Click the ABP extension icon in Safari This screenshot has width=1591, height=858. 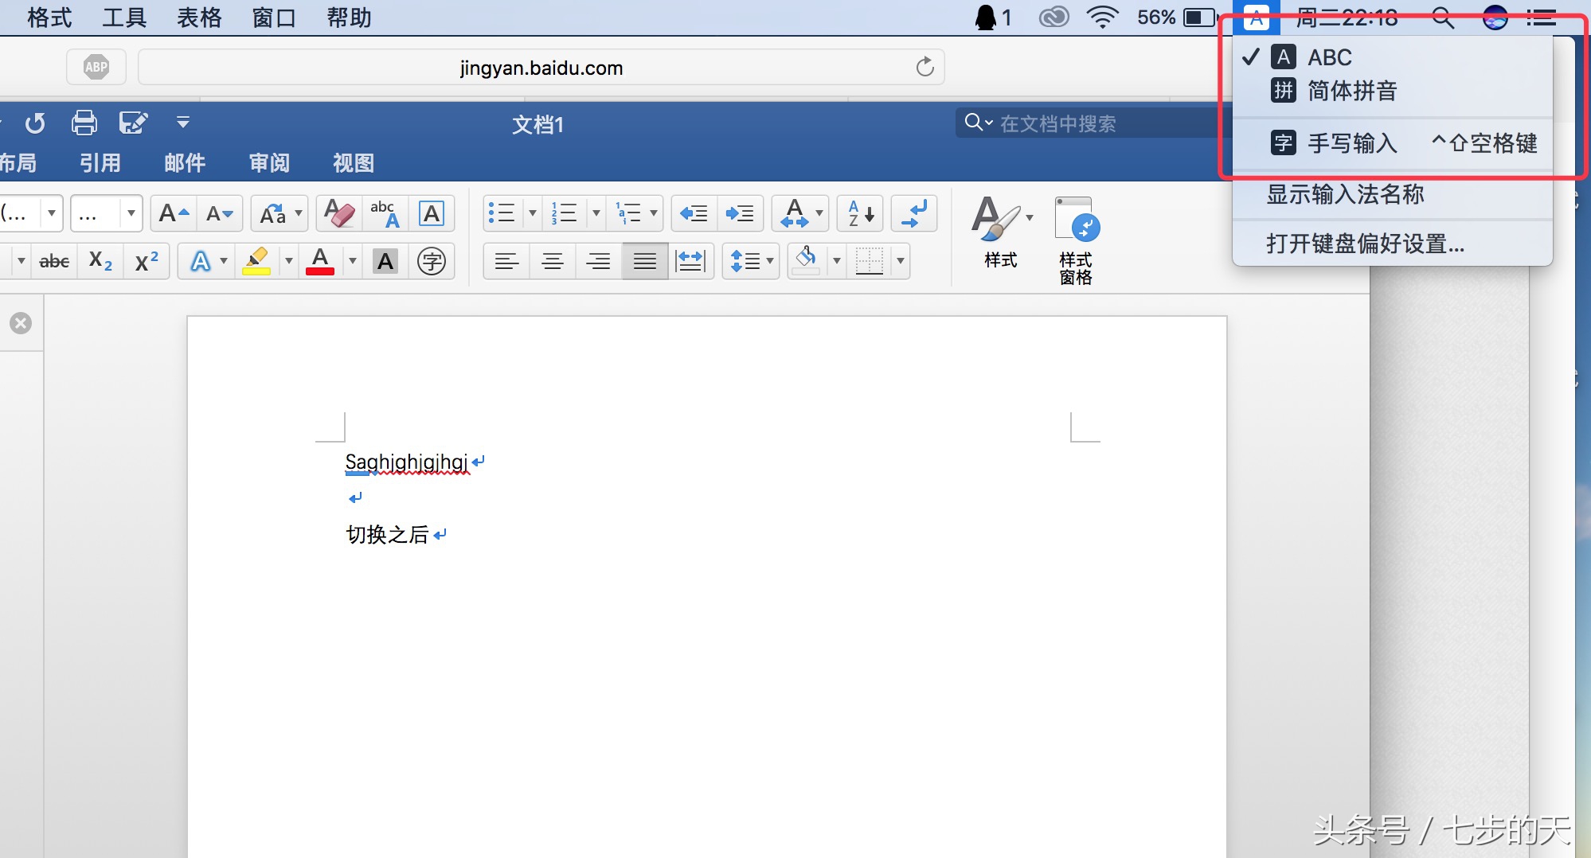96,67
